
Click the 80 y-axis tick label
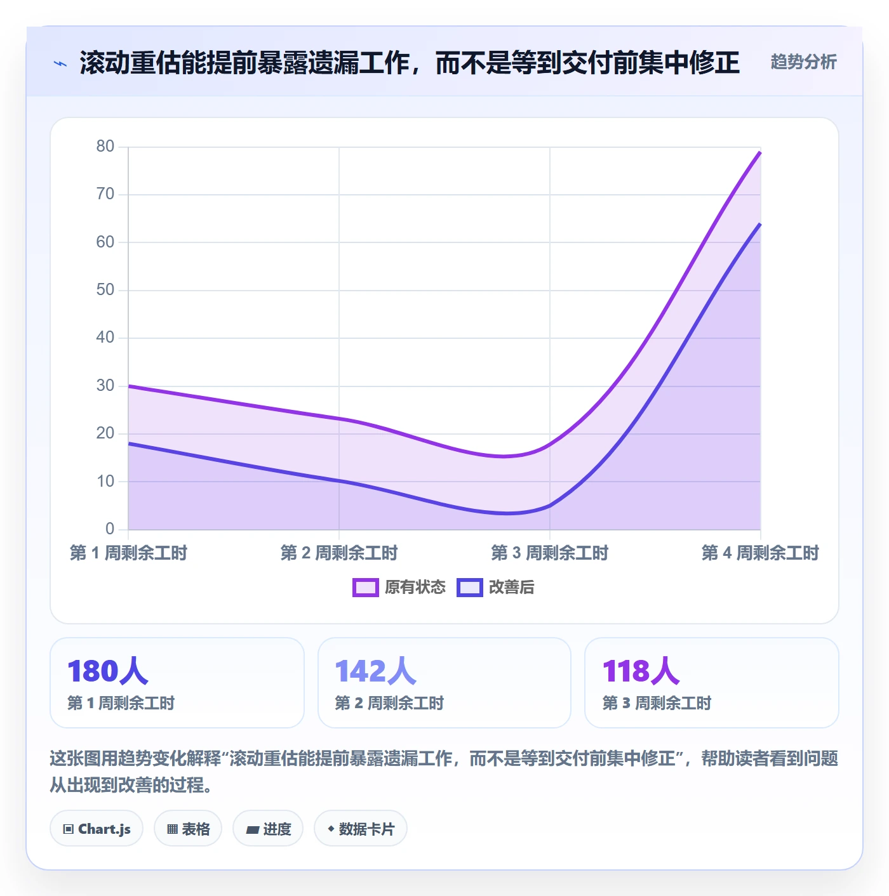click(x=105, y=147)
